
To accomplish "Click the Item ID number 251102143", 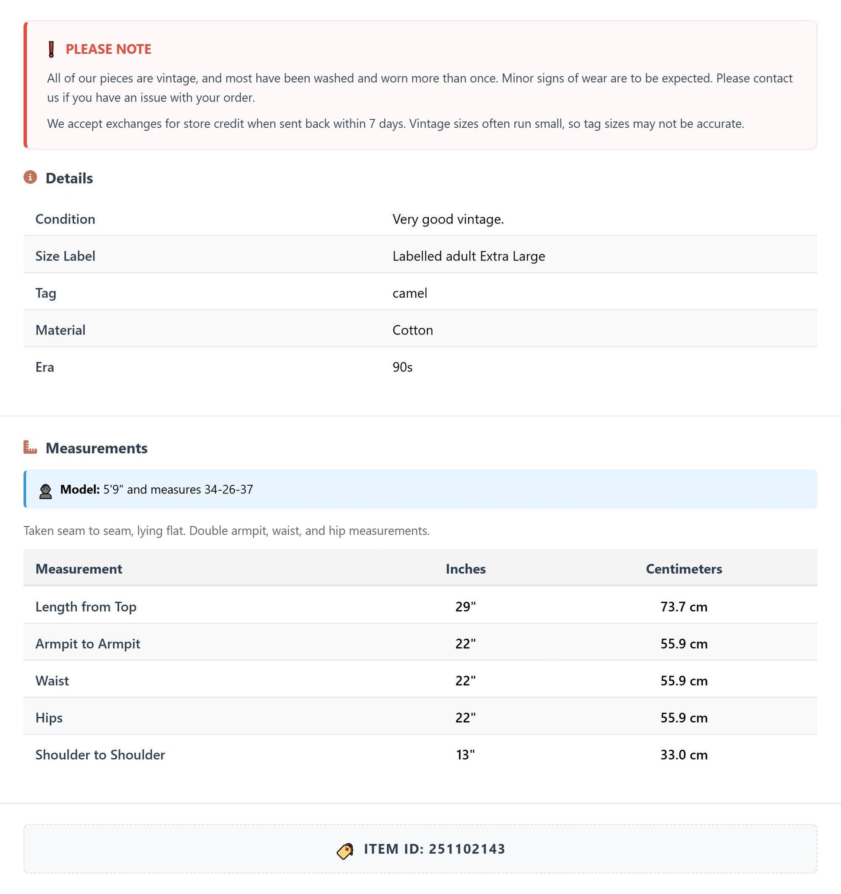I will click(x=467, y=849).
